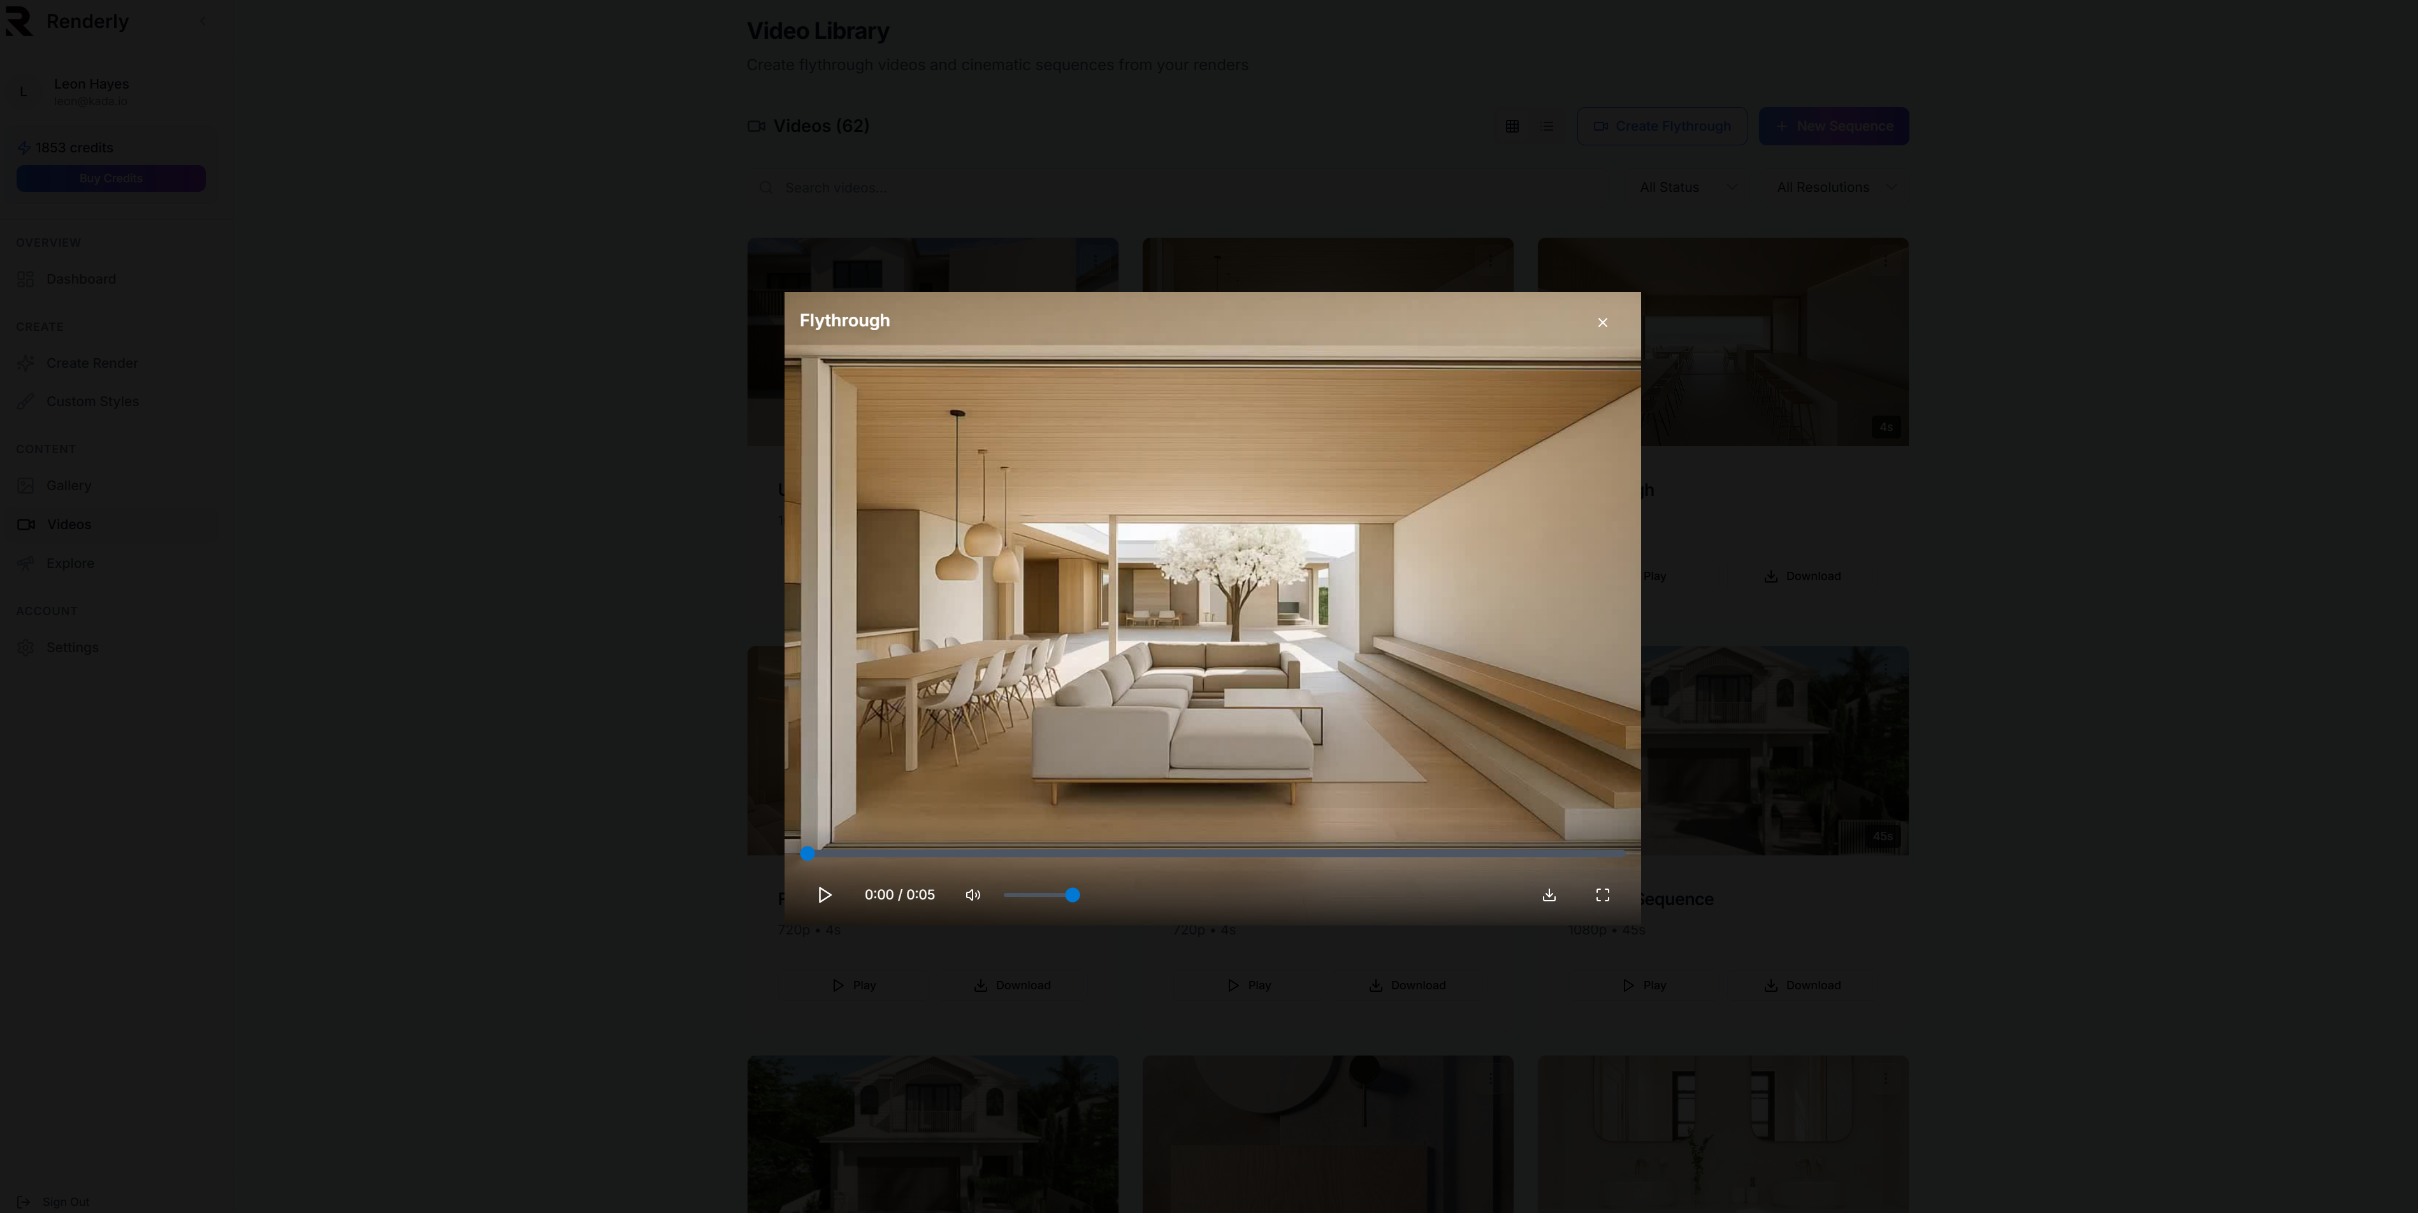
Task: Click the Buy Credits button
Action: click(111, 178)
